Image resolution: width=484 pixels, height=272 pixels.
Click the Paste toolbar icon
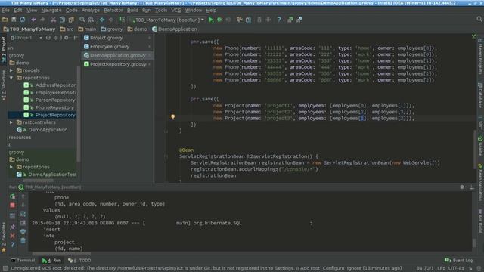tap(71, 20)
